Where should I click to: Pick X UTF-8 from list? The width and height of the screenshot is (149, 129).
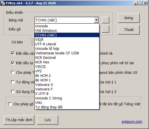(67, 94)
